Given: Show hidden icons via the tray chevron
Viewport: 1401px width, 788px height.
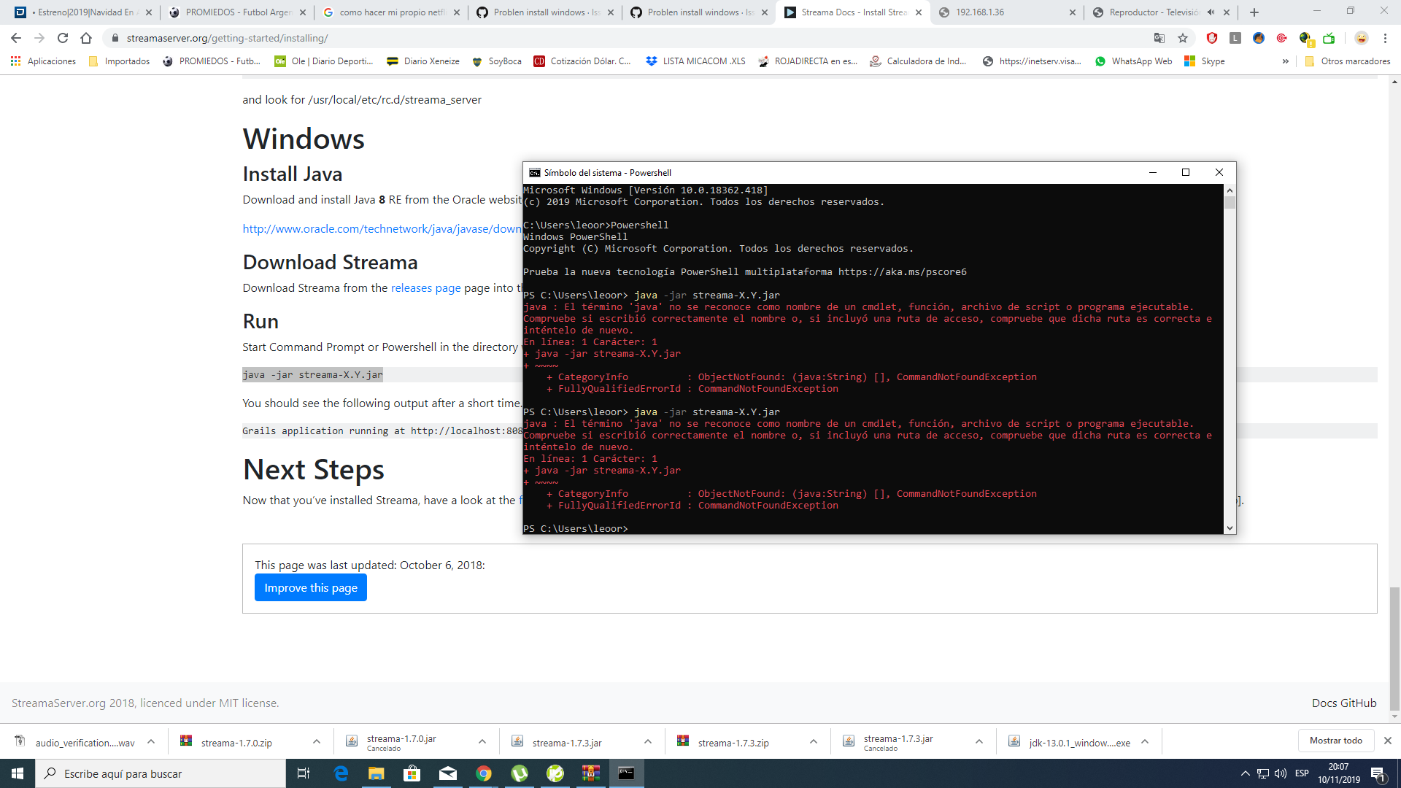Looking at the screenshot, I should (x=1245, y=773).
